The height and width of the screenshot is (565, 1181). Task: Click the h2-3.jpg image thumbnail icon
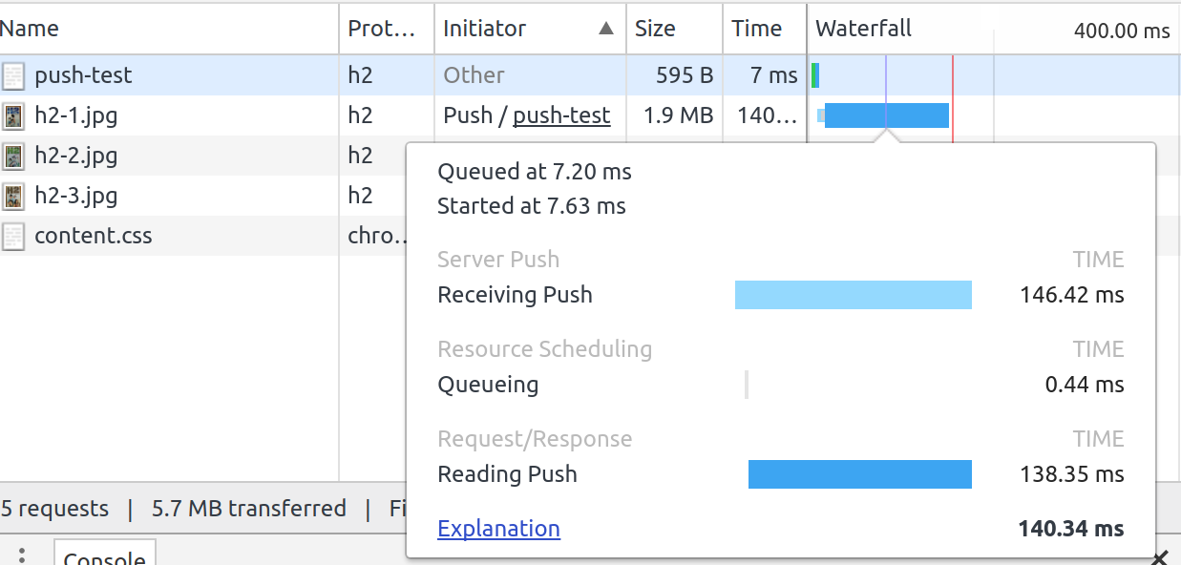point(13,197)
